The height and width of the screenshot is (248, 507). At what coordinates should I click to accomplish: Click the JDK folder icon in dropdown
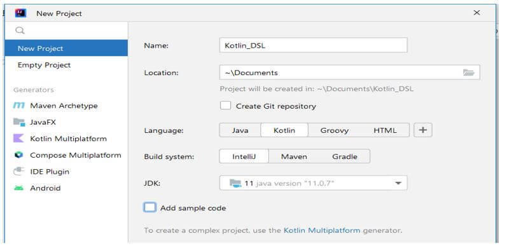tap(235, 183)
